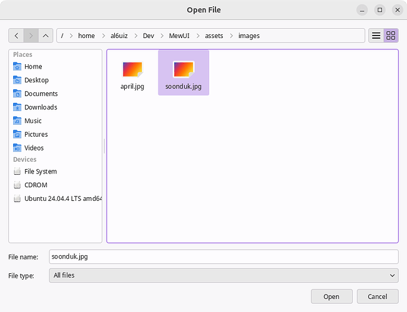Jump to MewUI in path bar
407x312 pixels.
point(179,36)
